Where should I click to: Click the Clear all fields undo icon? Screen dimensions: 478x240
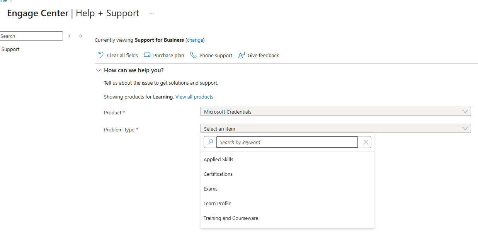pos(101,55)
